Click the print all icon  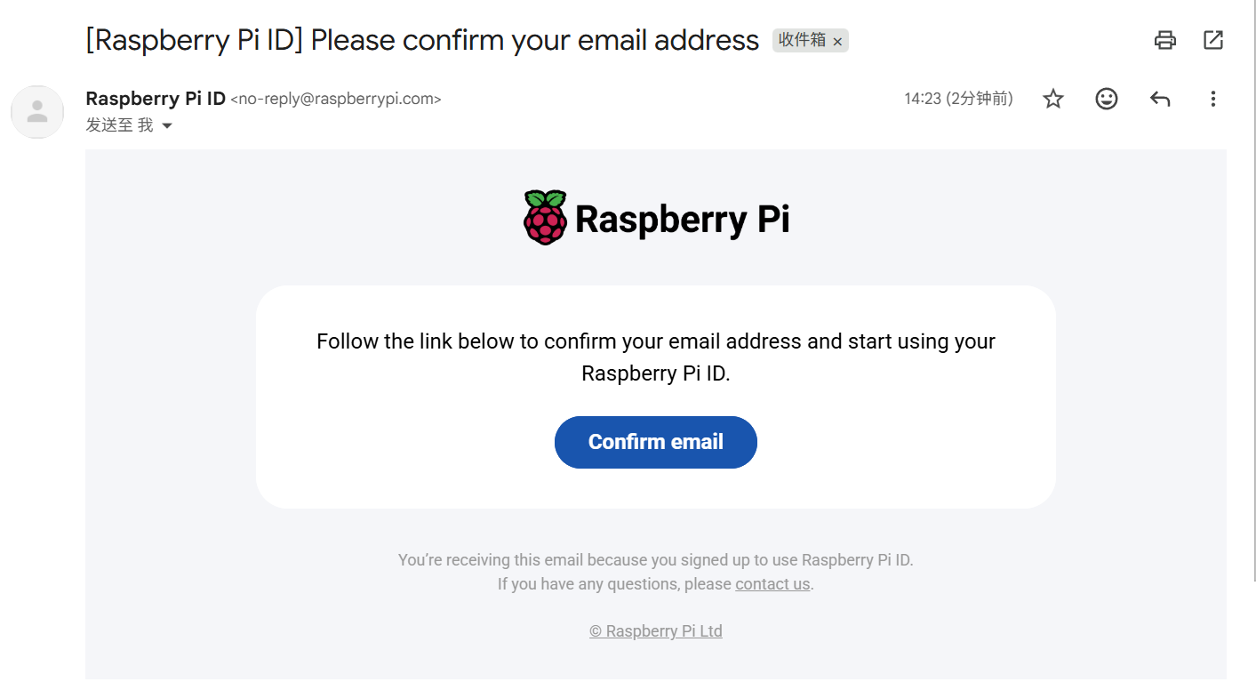[x=1164, y=40]
